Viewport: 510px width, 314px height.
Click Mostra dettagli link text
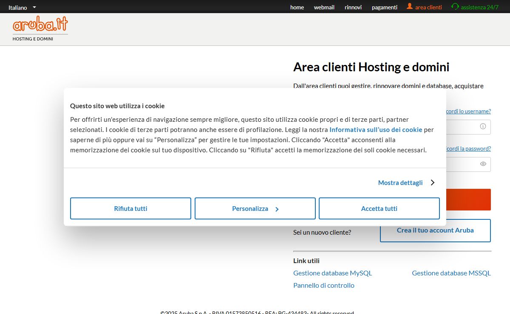click(400, 182)
